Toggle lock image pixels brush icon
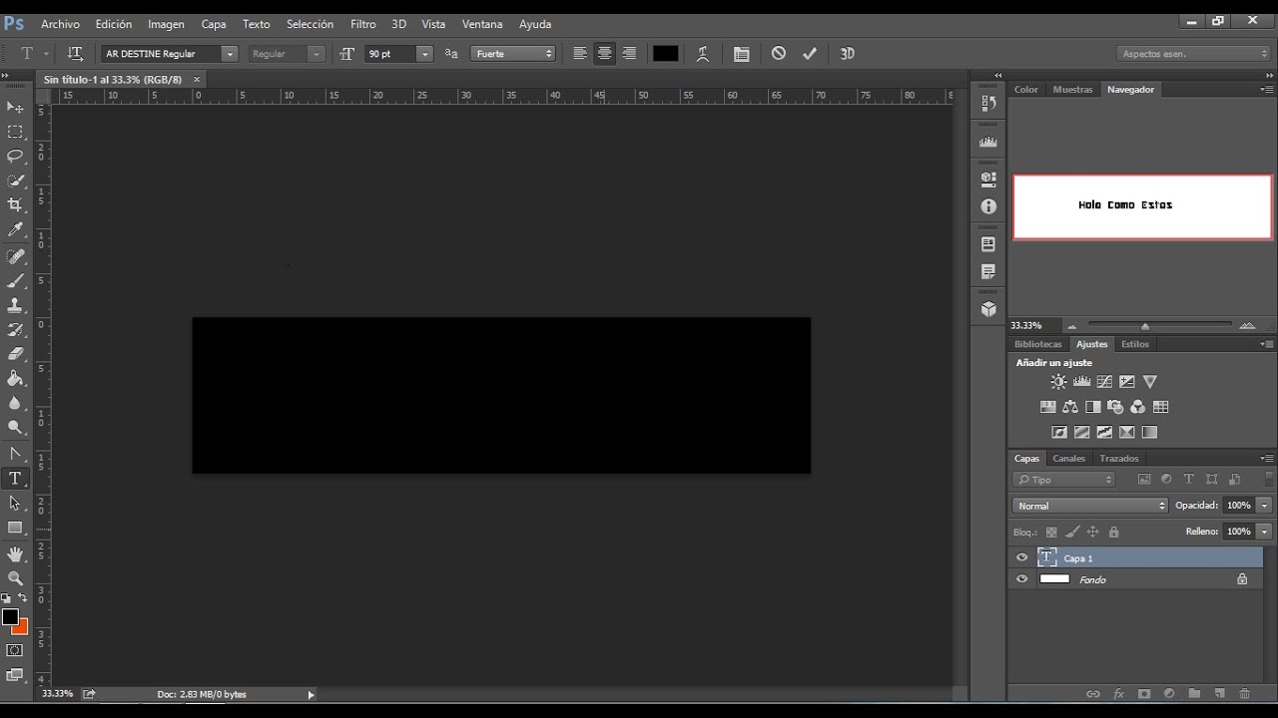Screen dimensions: 1278x718 click(1072, 533)
